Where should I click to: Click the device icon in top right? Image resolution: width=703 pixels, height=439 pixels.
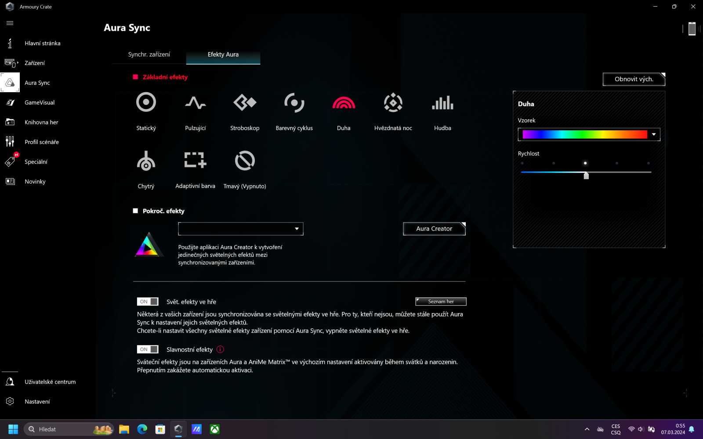tap(692, 29)
